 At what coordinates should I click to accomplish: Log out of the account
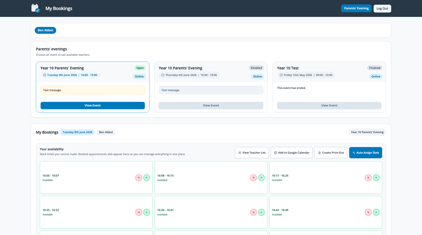pyautogui.click(x=382, y=8)
